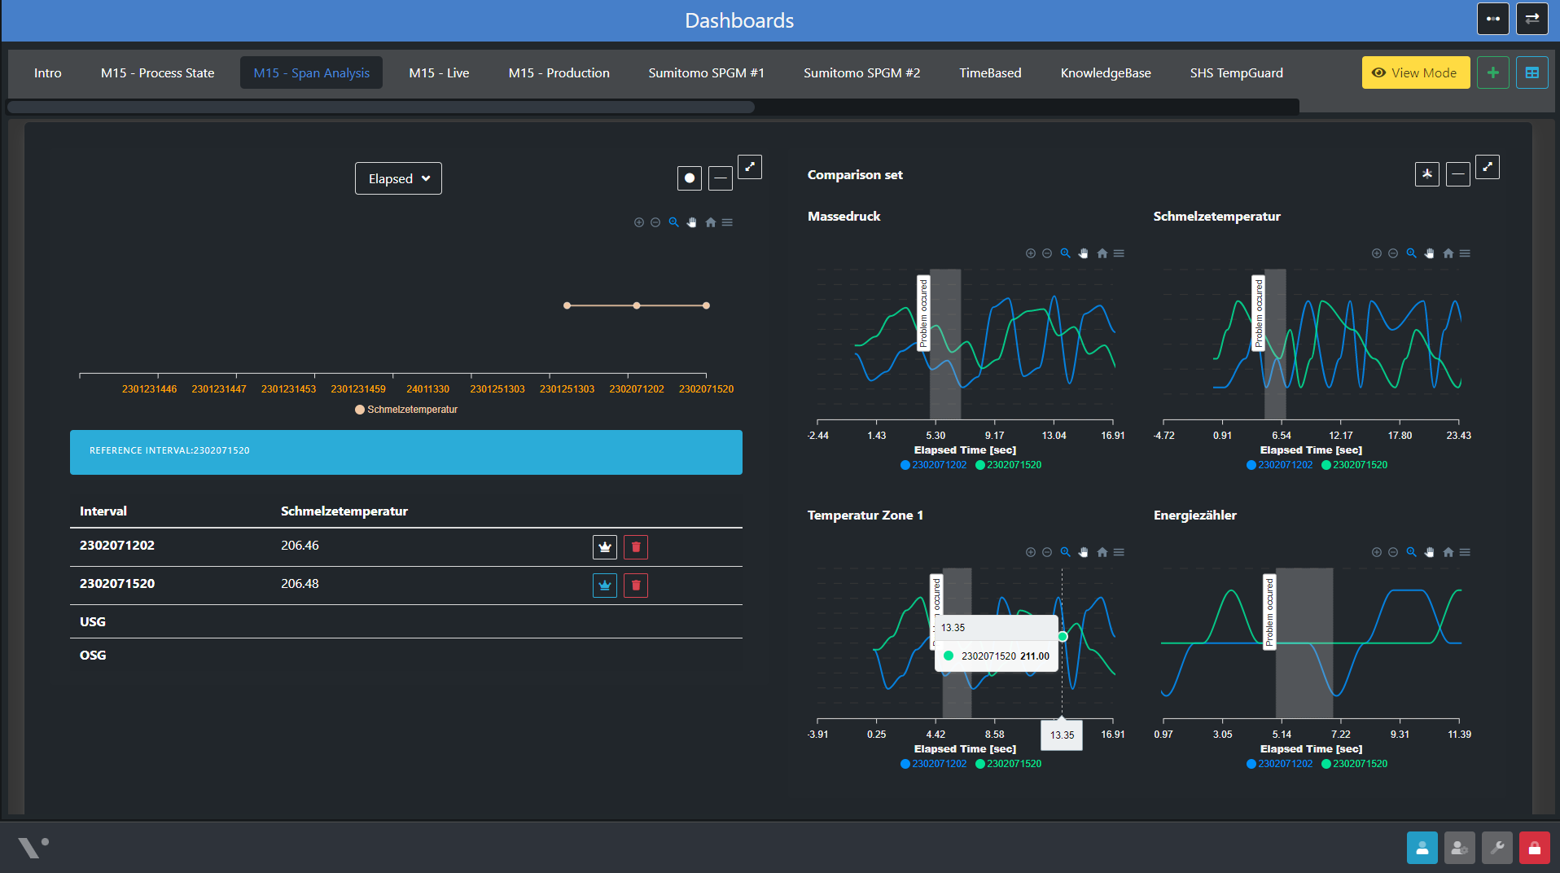Open the three-dots menu in the header
1560x873 pixels.
[1492, 19]
